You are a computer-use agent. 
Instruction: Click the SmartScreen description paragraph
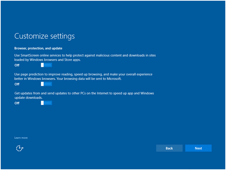85,58
